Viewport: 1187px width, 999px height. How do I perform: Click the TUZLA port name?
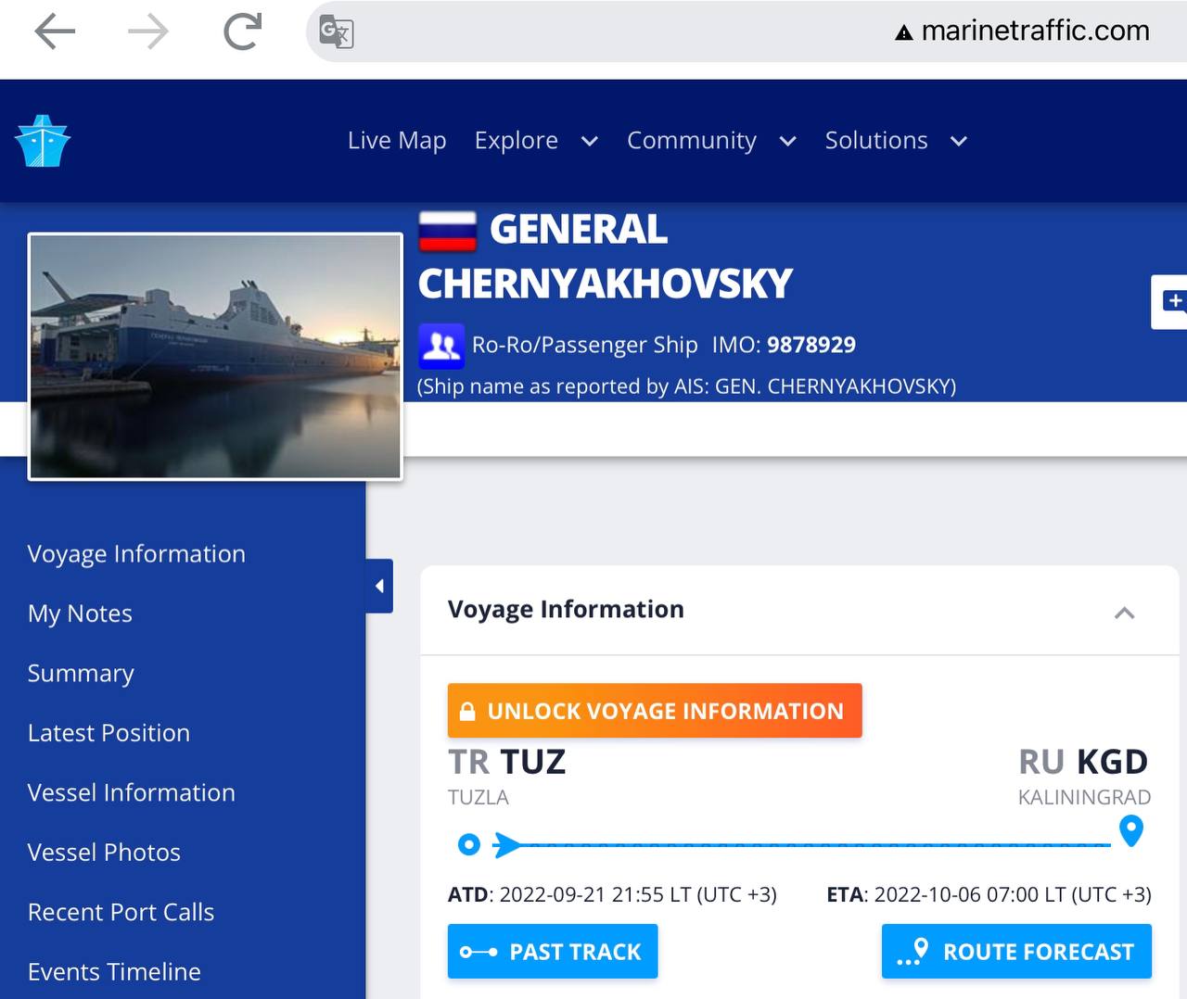tap(478, 797)
